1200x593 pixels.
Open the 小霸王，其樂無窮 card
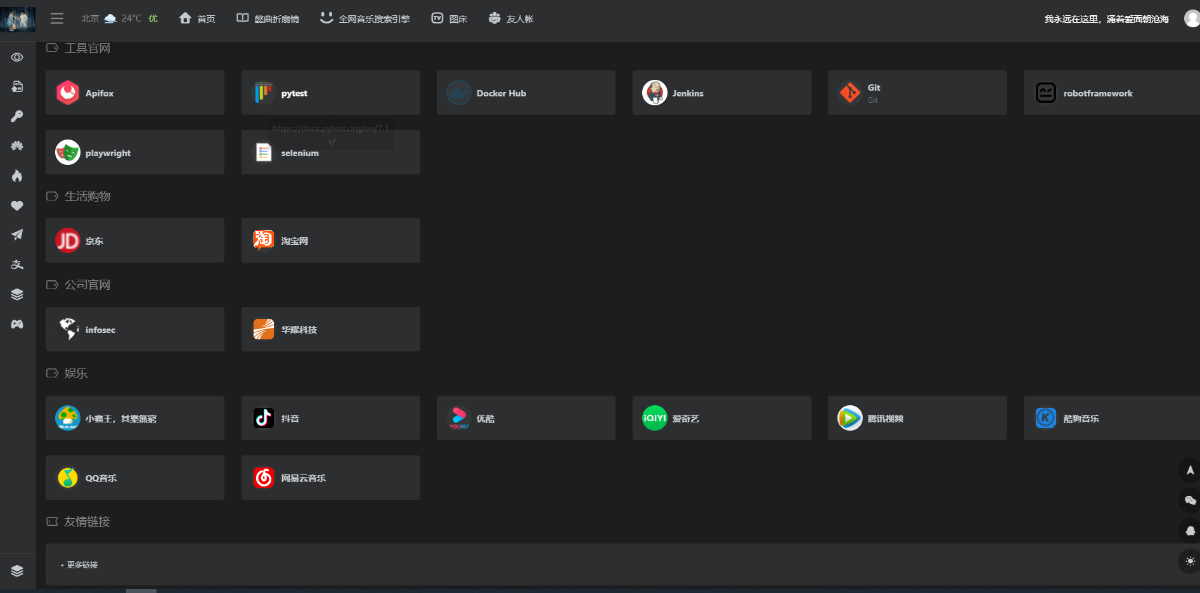(x=135, y=418)
